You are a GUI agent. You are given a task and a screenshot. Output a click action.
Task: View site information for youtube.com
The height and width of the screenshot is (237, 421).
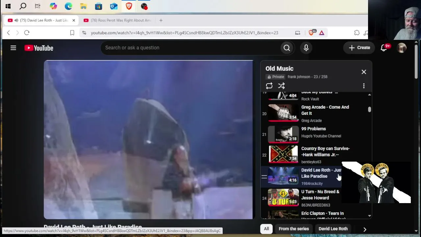(84, 33)
